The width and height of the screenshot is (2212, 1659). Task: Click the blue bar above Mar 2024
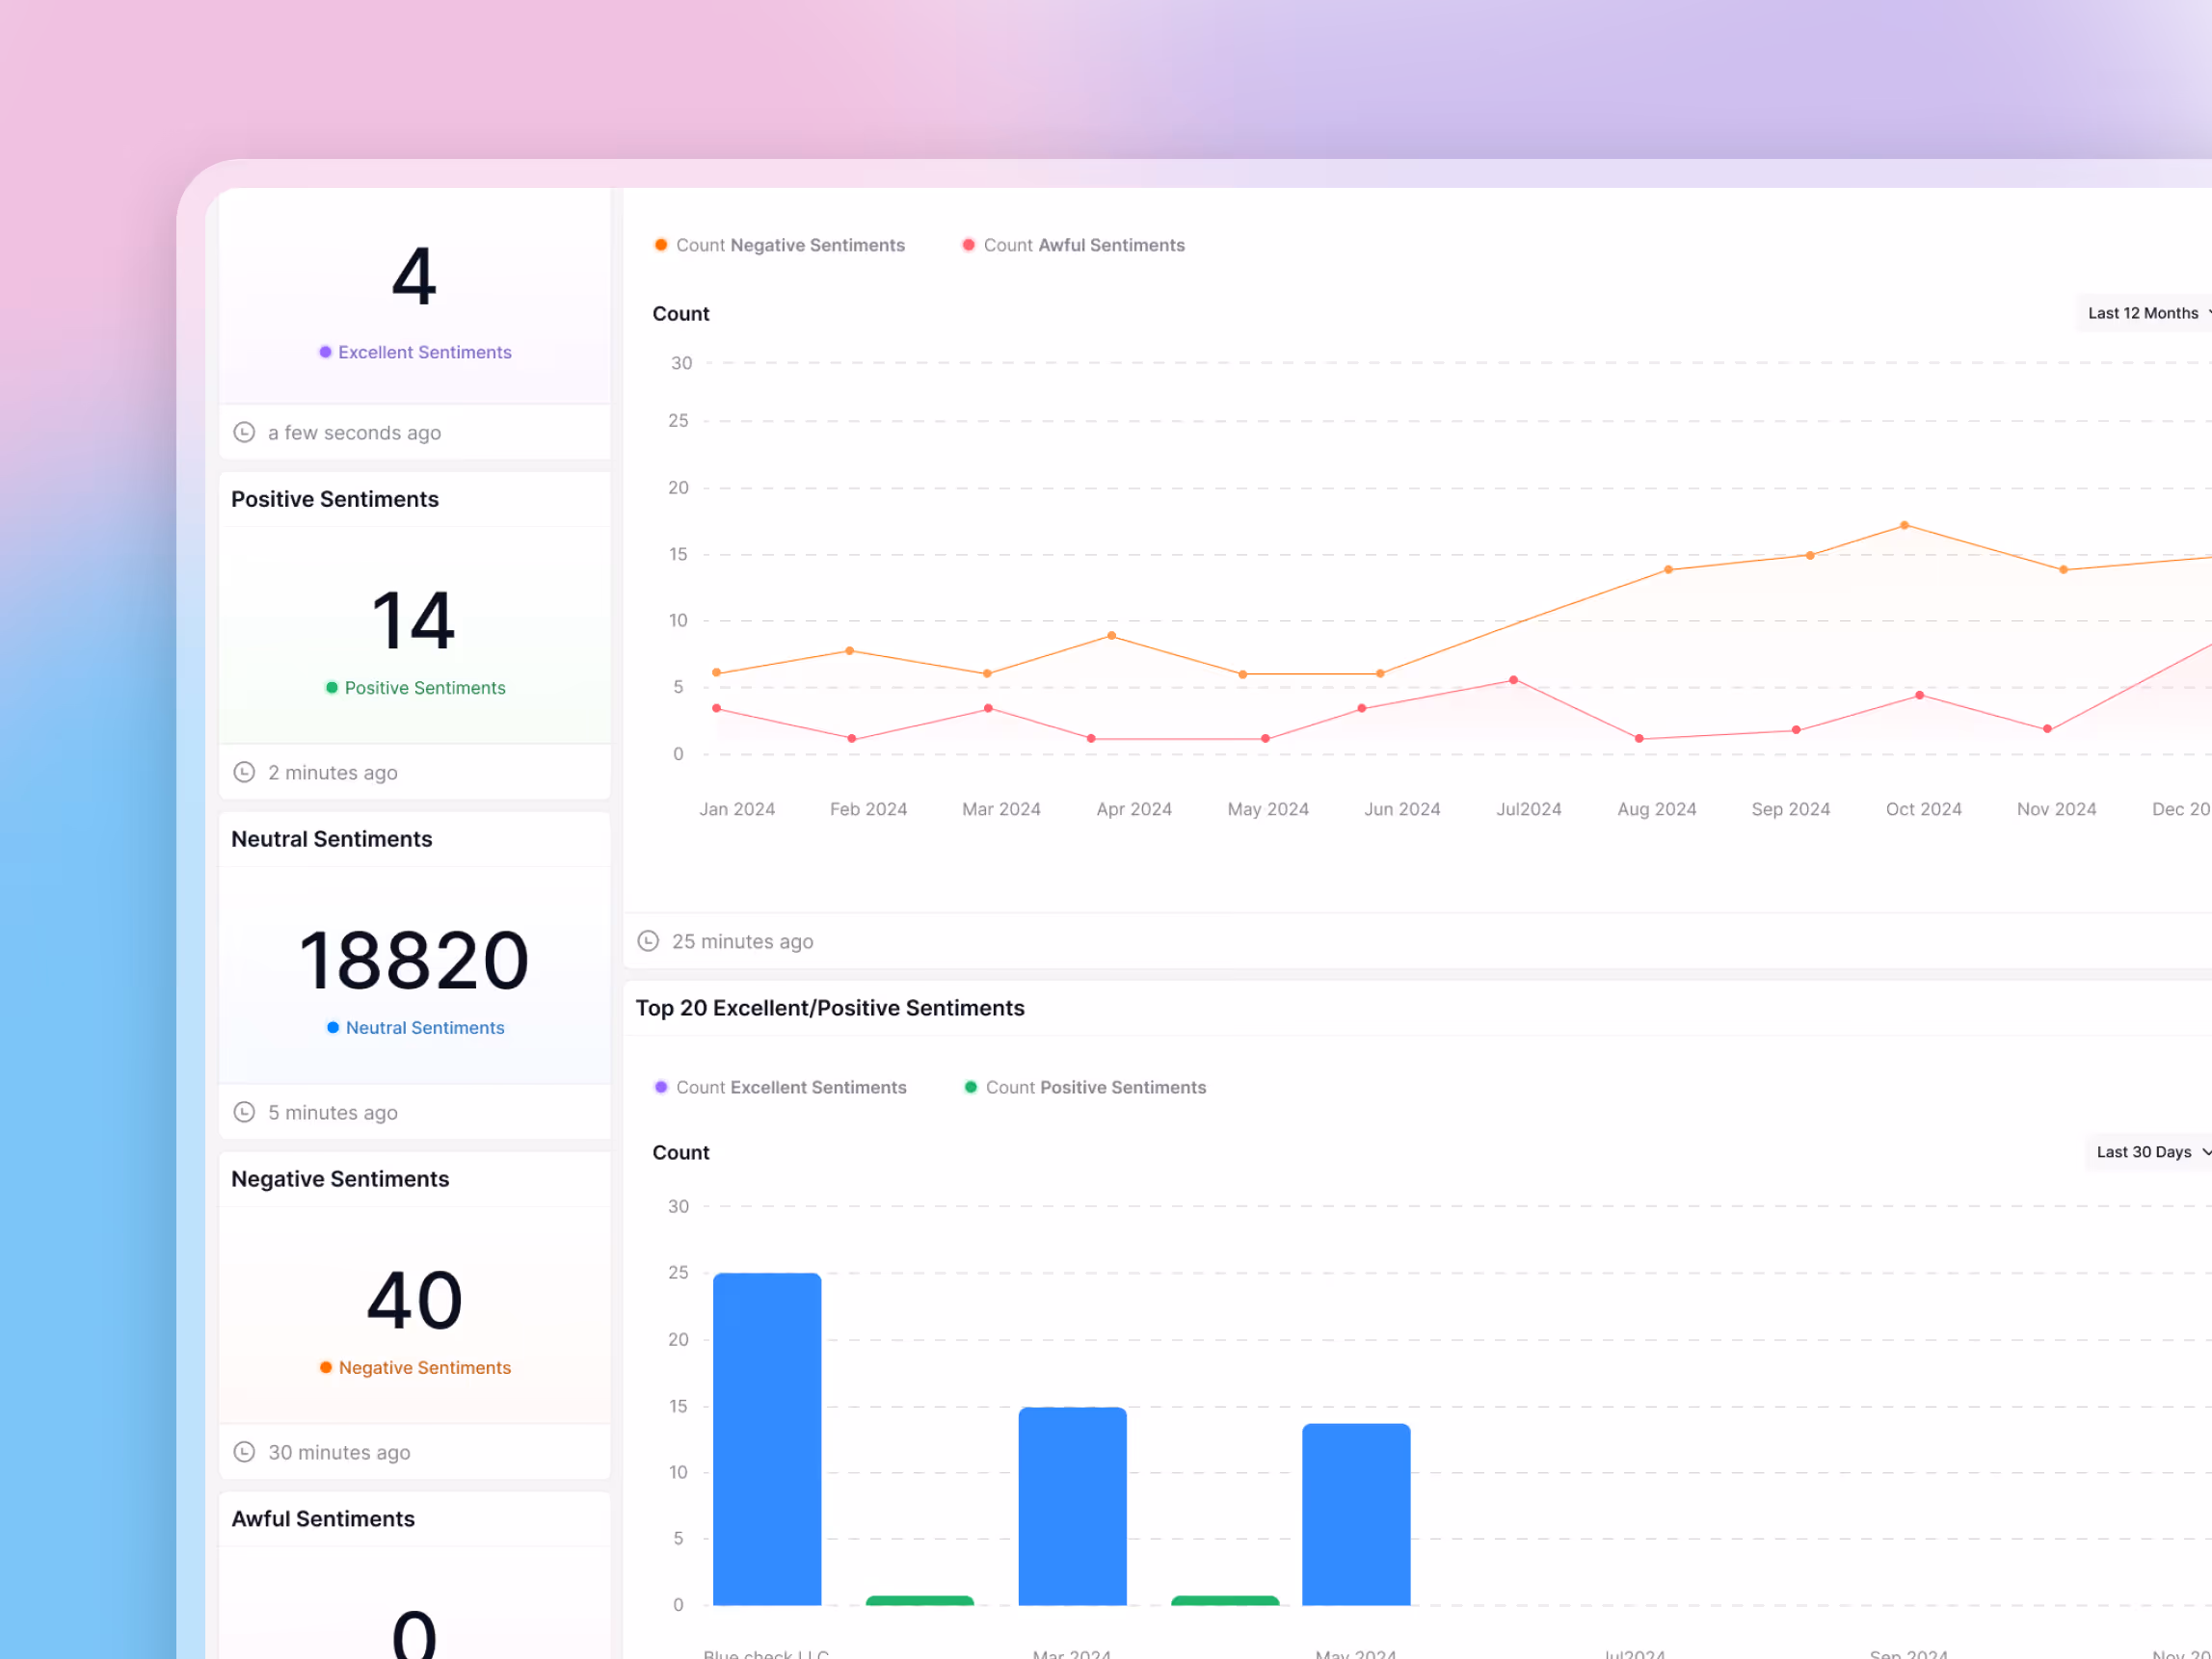coord(1072,1507)
